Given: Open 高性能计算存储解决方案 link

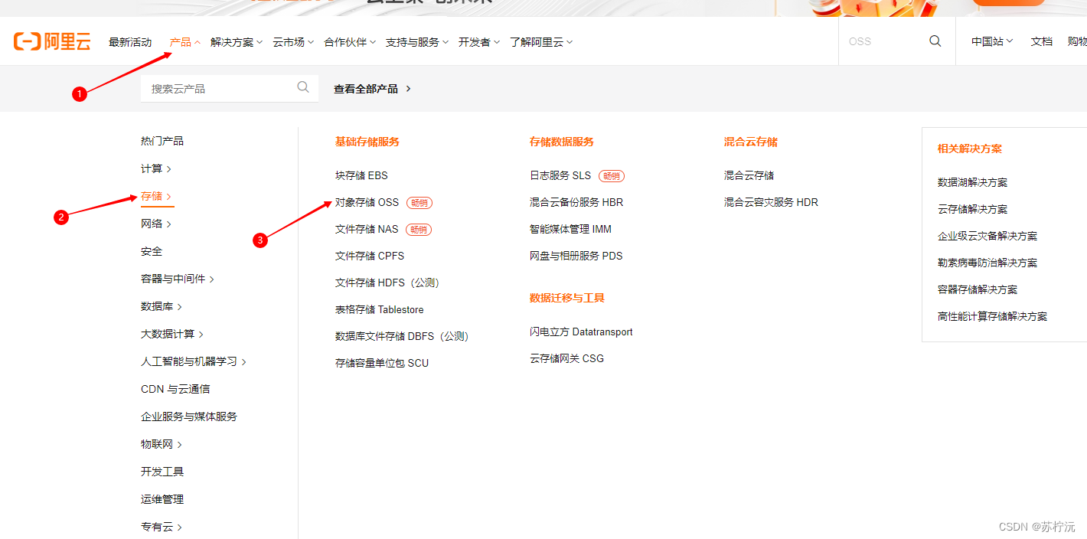Looking at the screenshot, I should pos(992,316).
